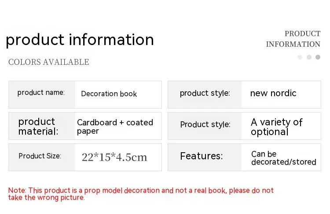Select the 'Can be decorated/stored' value
The width and height of the screenshot is (330, 214).
[283, 158]
